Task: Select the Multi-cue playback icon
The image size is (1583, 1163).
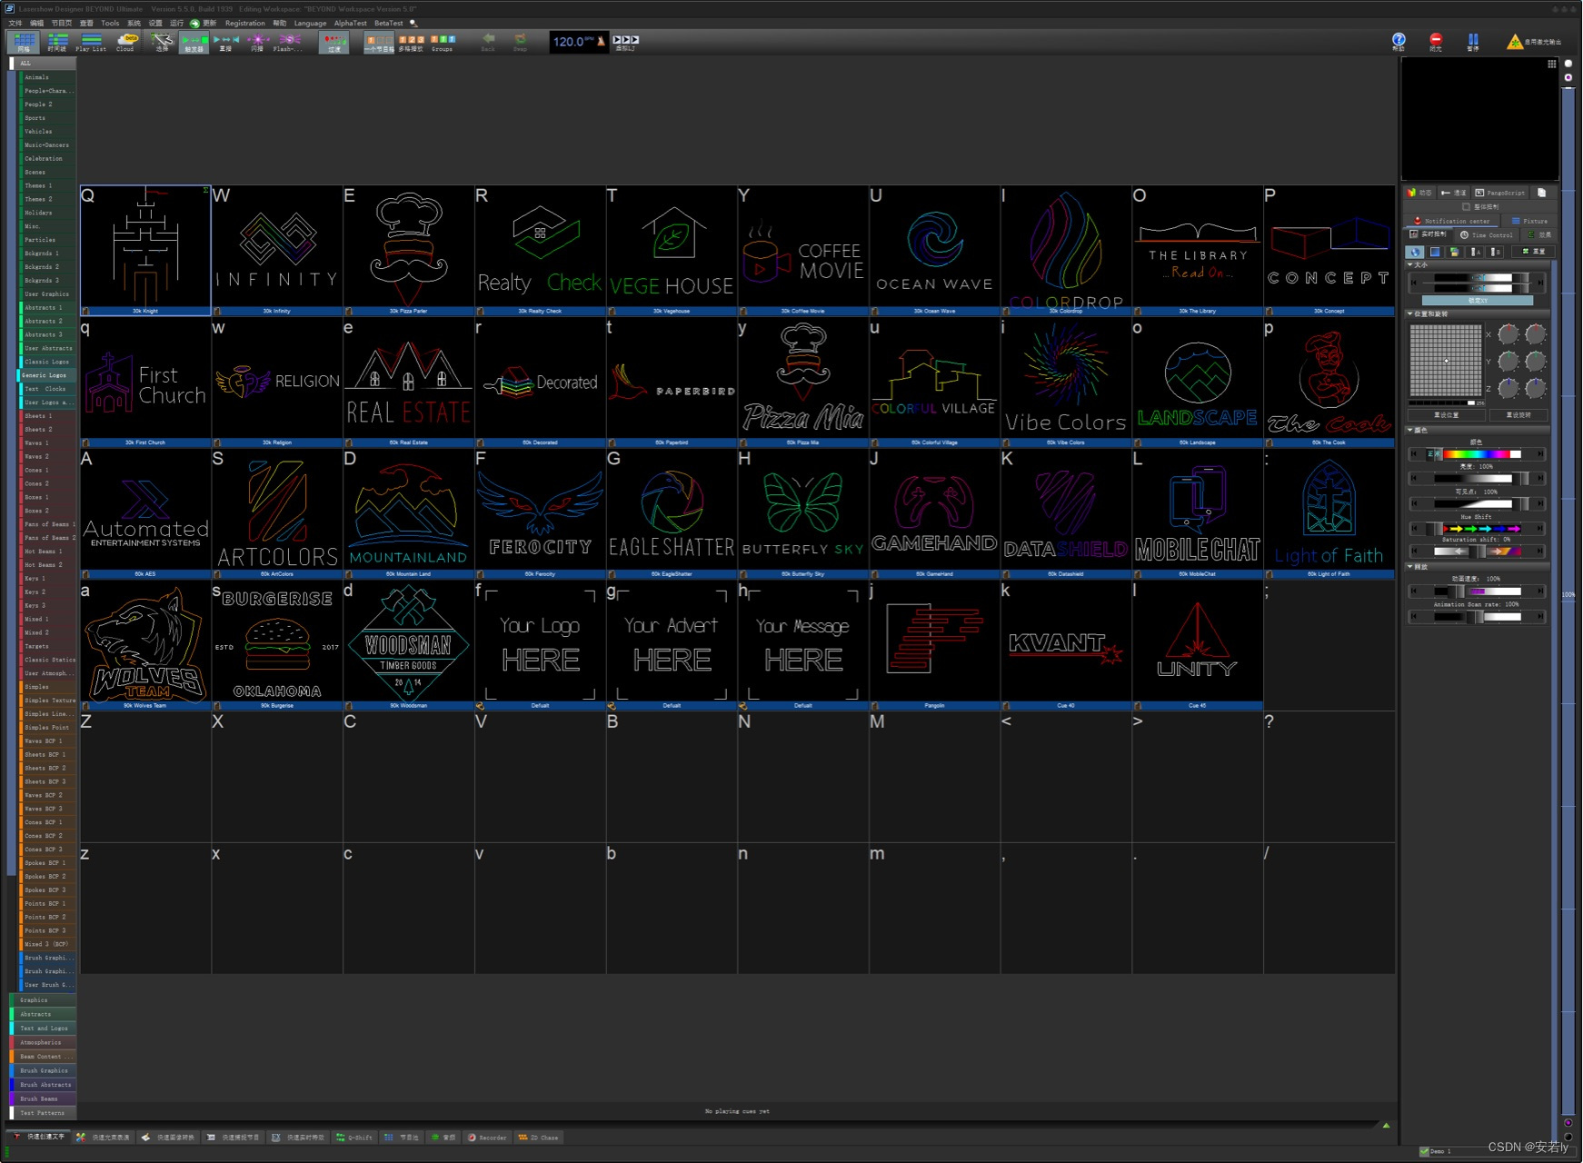Action: (x=411, y=41)
